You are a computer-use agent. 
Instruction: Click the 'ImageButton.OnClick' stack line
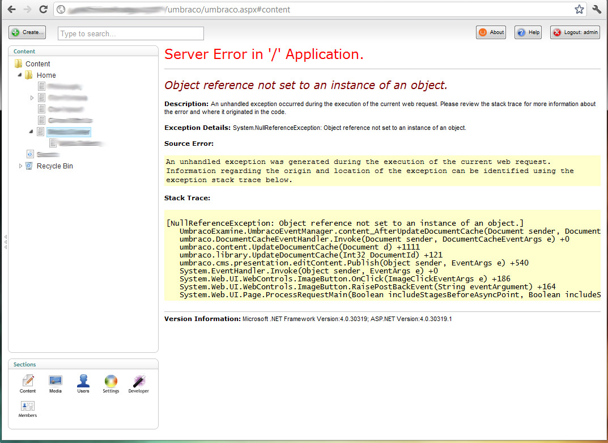tap(345, 279)
